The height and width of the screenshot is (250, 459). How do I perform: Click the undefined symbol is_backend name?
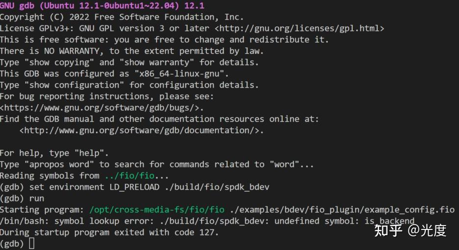[389, 221]
